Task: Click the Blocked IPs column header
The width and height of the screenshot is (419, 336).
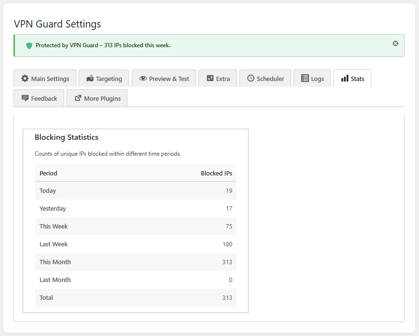Action: [x=216, y=173]
